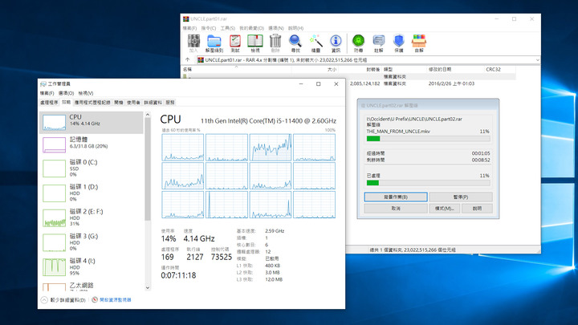Switch to Users (使用者) tab in Task Manager
Screen dimensions: 578x325
(x=133, y=103)
